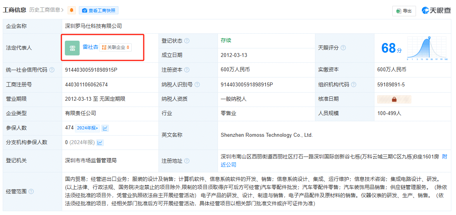The height and width of the screenshot is (215, 456).
Task: Click the 0 (2024年报) branch insured value
Action: [80, 143]
